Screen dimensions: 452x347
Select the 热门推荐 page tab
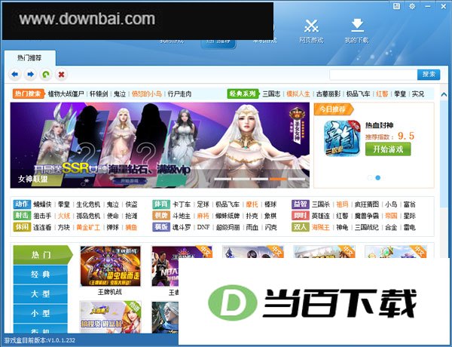coord(29,58)
